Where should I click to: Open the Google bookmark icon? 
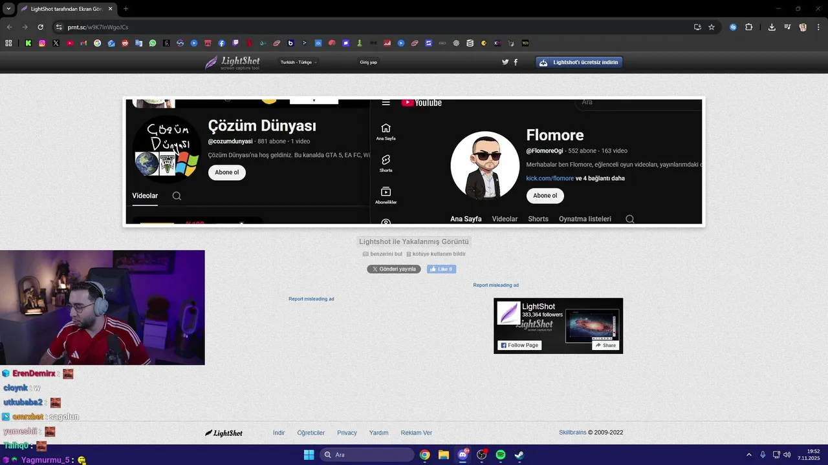click(98, 43)
